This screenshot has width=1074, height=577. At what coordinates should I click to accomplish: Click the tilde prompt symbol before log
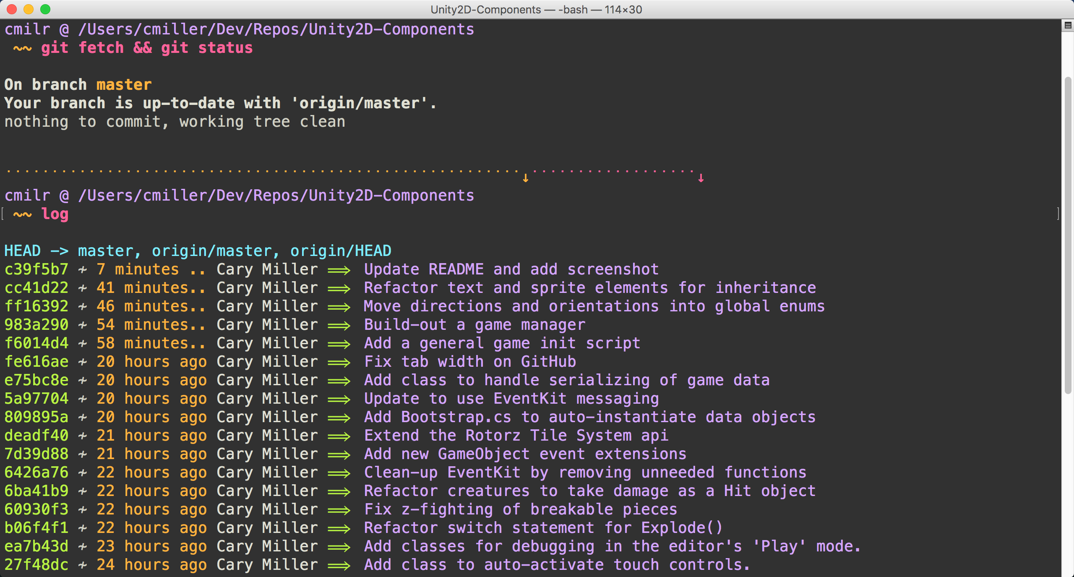point(22,214)
